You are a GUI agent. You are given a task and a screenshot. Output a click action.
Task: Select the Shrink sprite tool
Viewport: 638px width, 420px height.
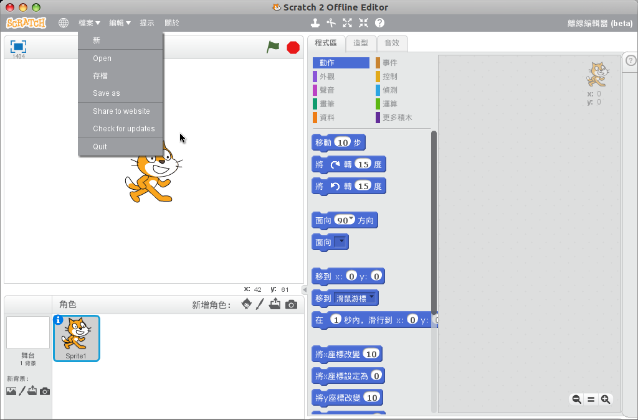pyautogui.click(x=363, y=23)
